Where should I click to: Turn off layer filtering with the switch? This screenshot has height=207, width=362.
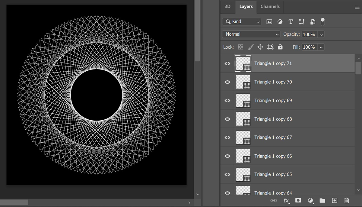[322, 21]
